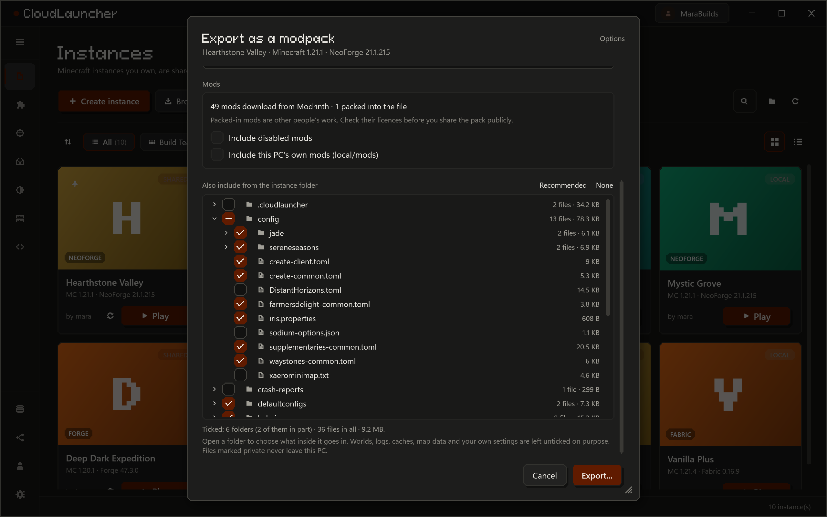Open the settings gear sidebar icon

(20, 494)
